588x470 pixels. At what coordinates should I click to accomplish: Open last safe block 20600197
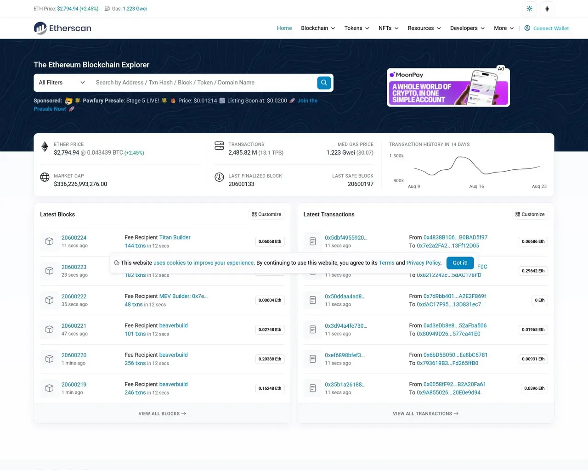[x=361, y=184]
